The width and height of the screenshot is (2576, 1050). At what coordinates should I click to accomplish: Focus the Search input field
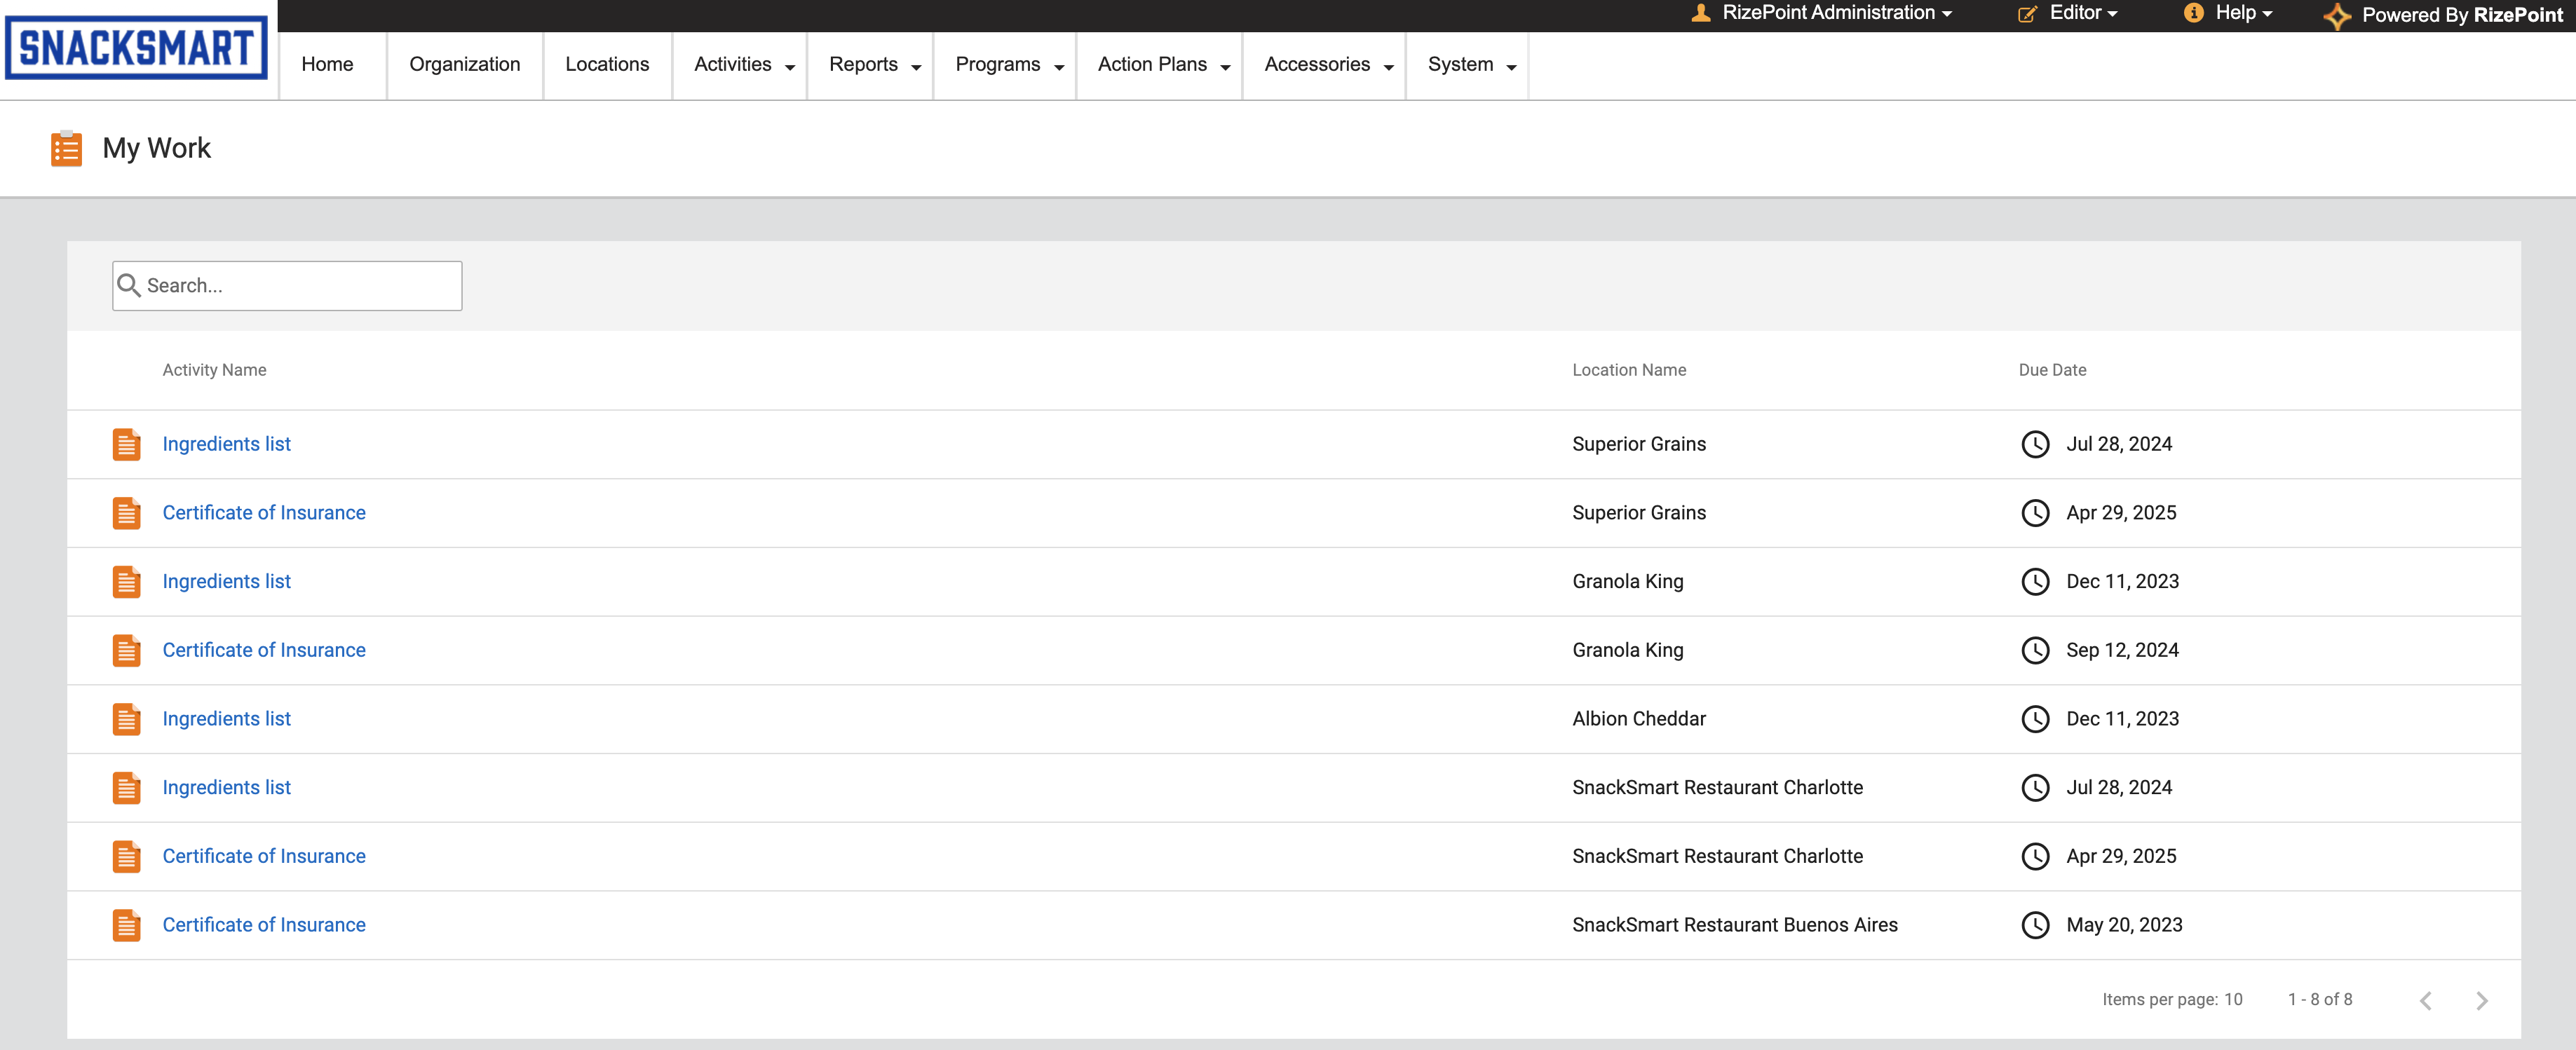click(x=287, y=286)
